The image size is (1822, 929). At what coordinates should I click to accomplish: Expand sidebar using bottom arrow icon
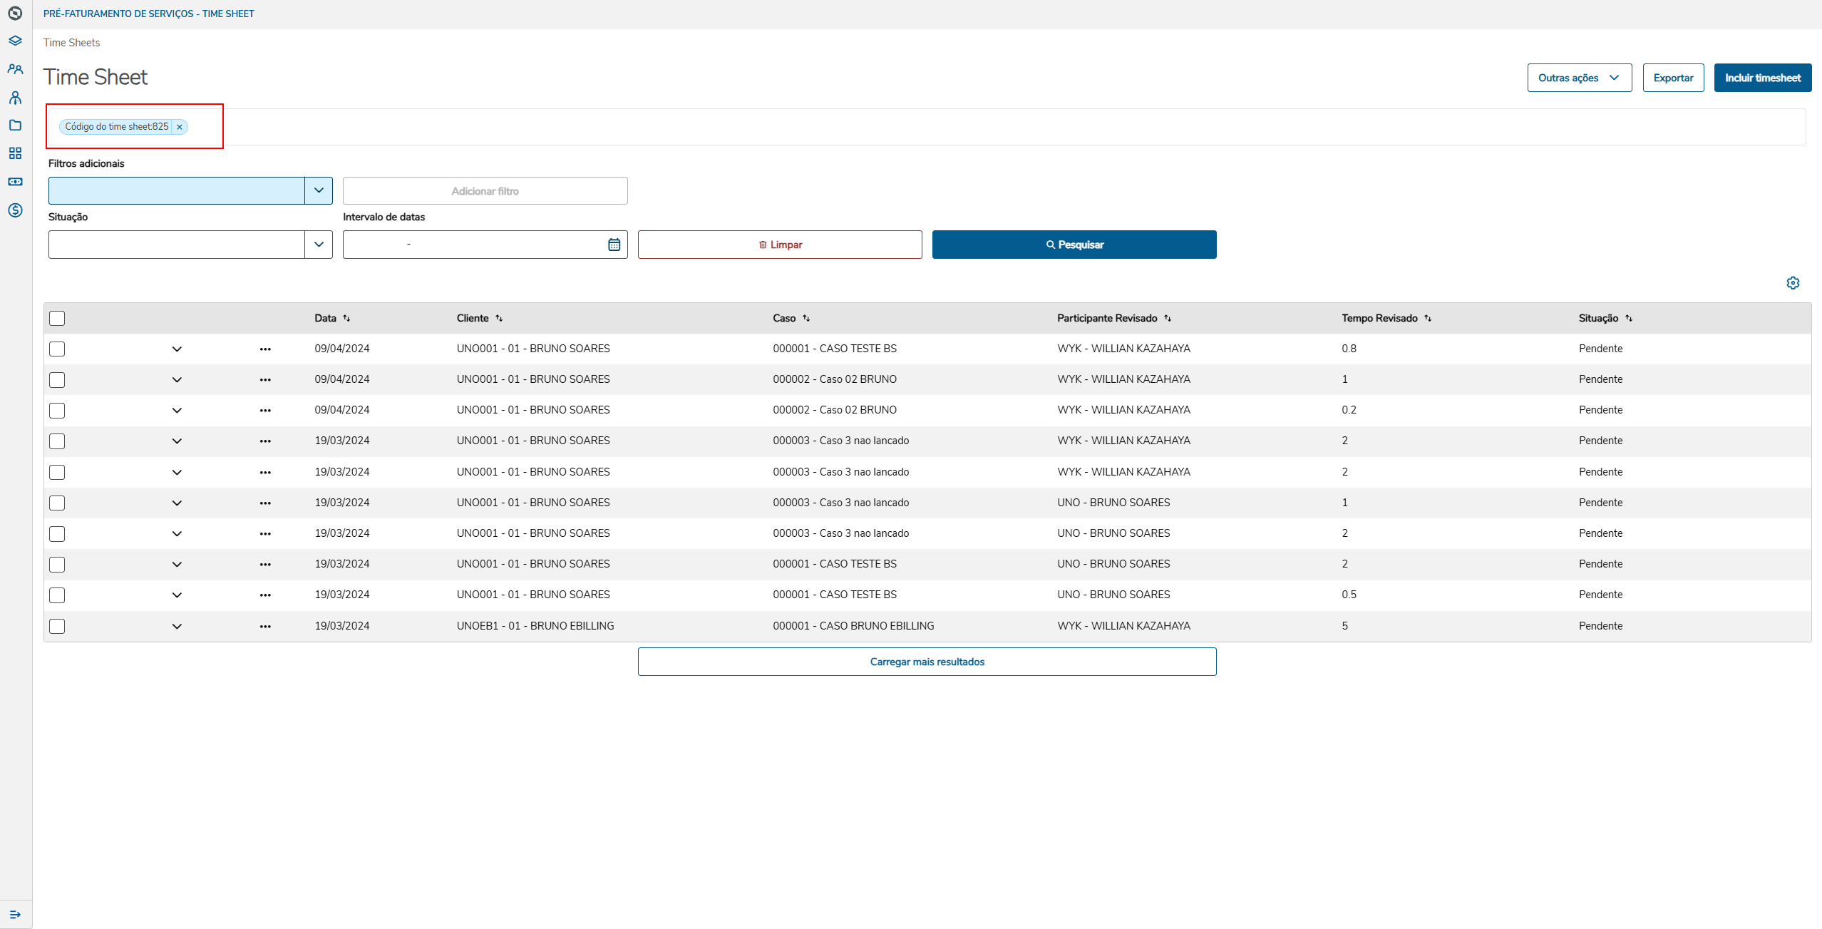click(x=15, y=915)
